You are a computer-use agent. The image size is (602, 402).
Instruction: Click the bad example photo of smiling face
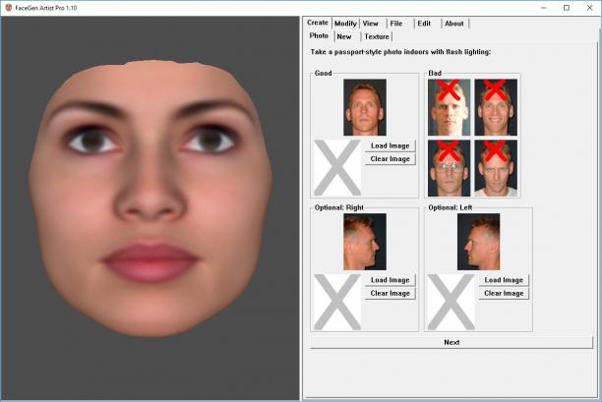tap(496, 107)
